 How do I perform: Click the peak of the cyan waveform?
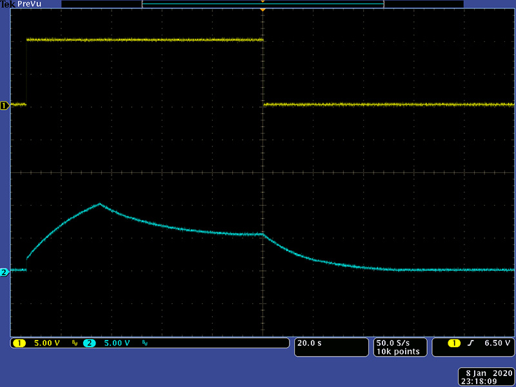pyautogui.click(x=100, y=204)
